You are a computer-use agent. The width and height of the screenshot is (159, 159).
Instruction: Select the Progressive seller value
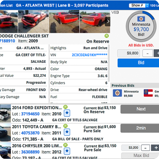pyautogui.click(x=36, y=83)
